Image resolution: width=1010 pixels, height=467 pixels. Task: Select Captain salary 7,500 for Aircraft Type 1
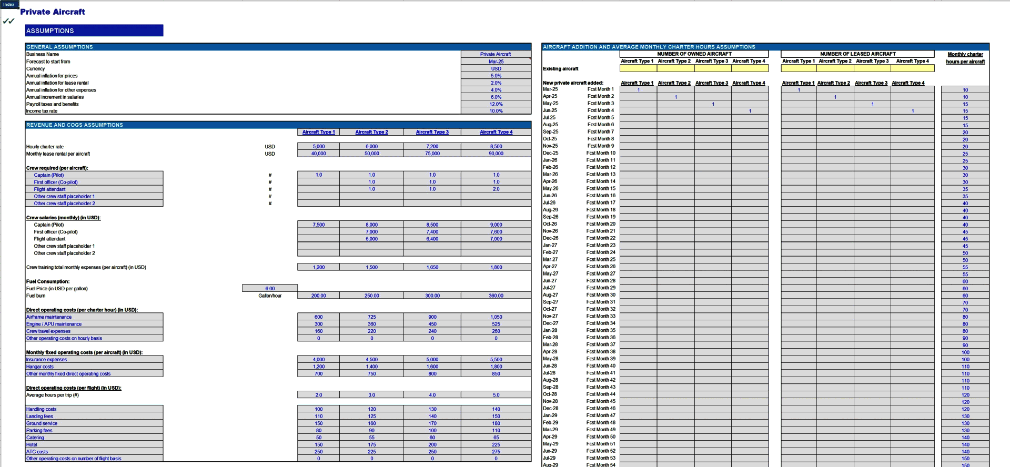(x=318, y=225)
